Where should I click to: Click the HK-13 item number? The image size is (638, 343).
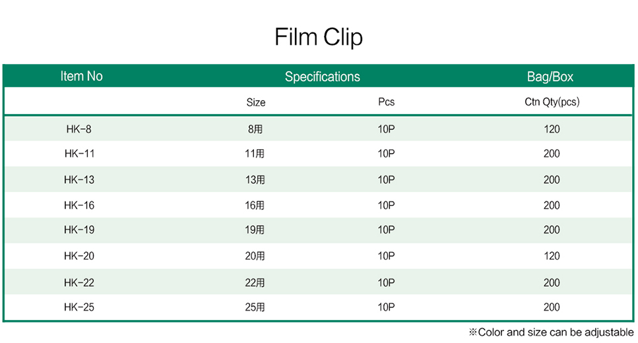pyautogui.click(x=79, y=179)
